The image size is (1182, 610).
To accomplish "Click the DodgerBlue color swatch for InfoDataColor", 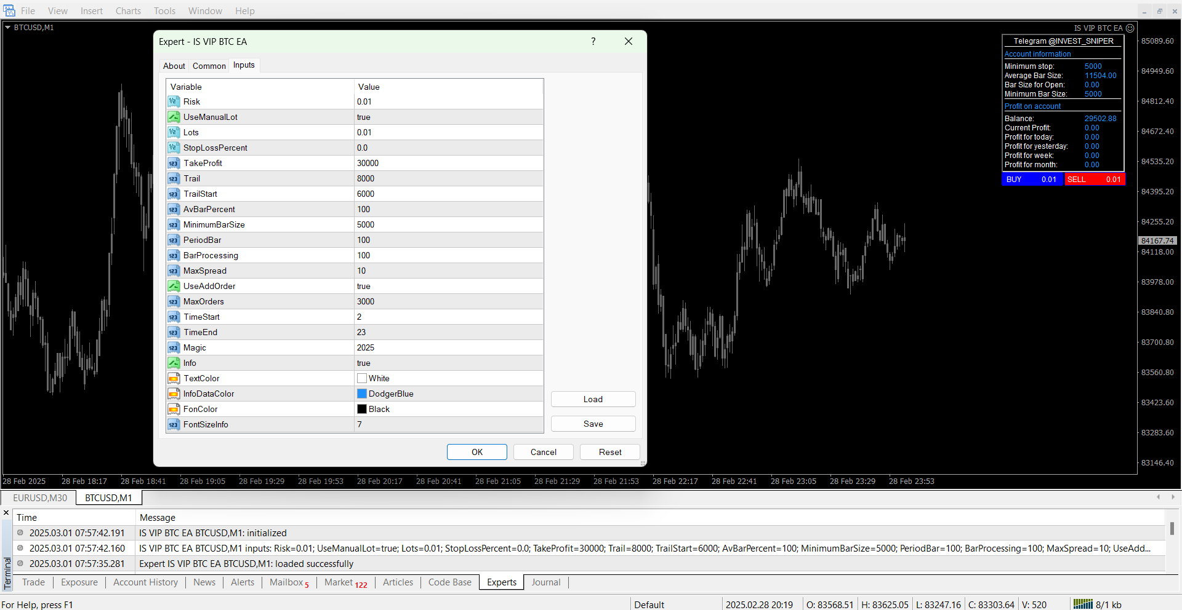I will [362, 394].
